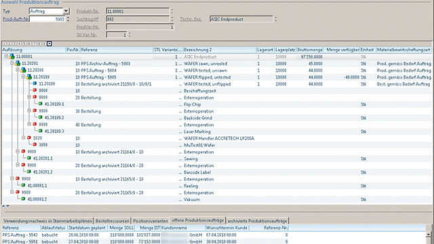
Task: Click red icon of 9900 '40 Bestellung' row
Action: (x=35, y=124)
